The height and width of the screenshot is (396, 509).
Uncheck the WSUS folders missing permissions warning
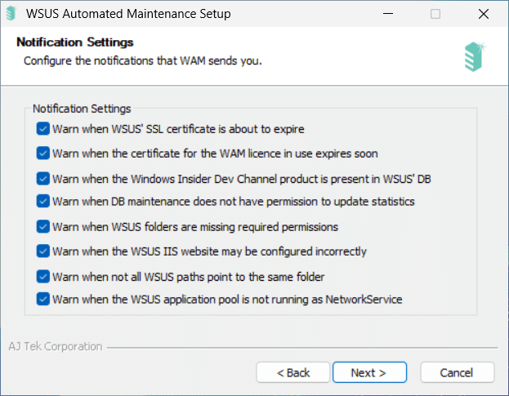(42, 227)
